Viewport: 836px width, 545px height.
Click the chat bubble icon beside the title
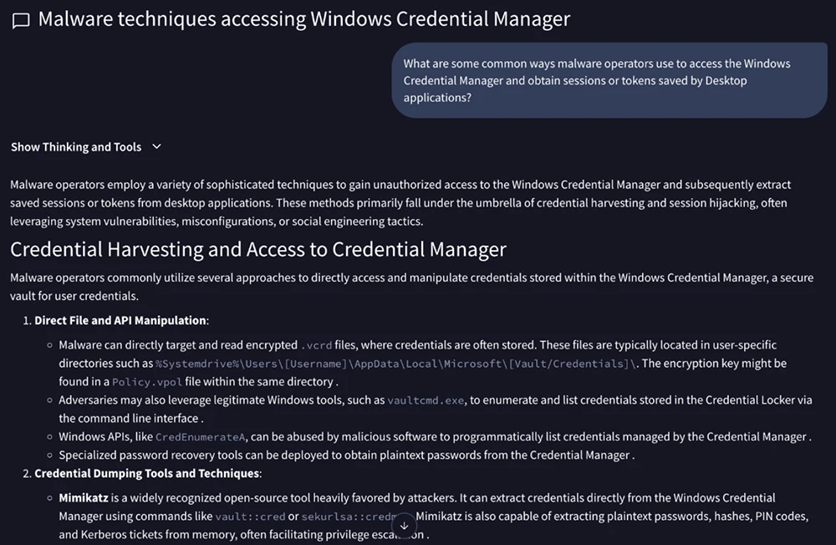[21, 21]
